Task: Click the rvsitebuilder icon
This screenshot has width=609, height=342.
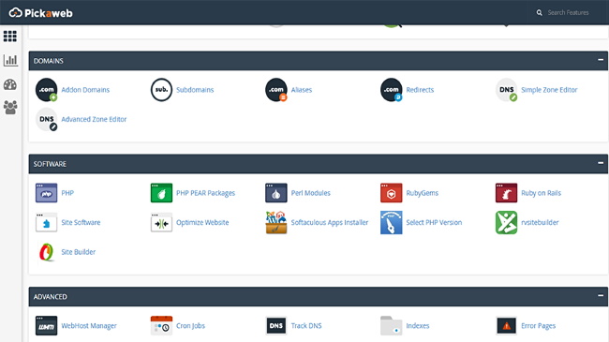Action: [x=506, y=222]
